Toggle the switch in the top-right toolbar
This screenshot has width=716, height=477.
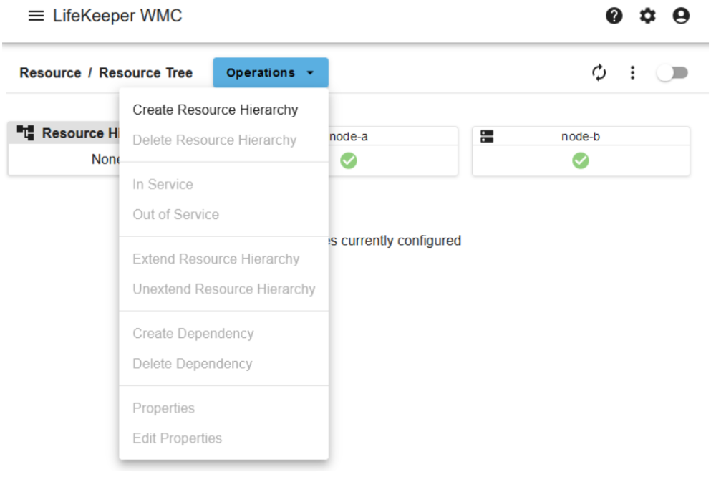(x=672, y=73)
